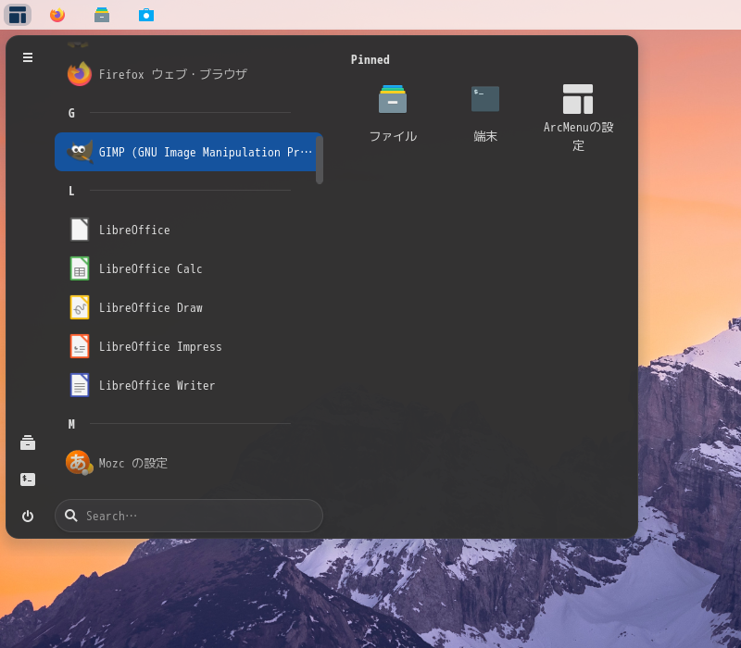Click the blank LibreOffice document icon
The image size is (741, 648).
[x=80, y=230]
